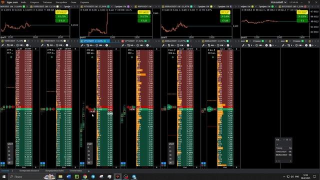The height and width of the screenshot is (180, 320).
Task: Open the Копировки Binance bottom tab
Action: click(29, 170)
